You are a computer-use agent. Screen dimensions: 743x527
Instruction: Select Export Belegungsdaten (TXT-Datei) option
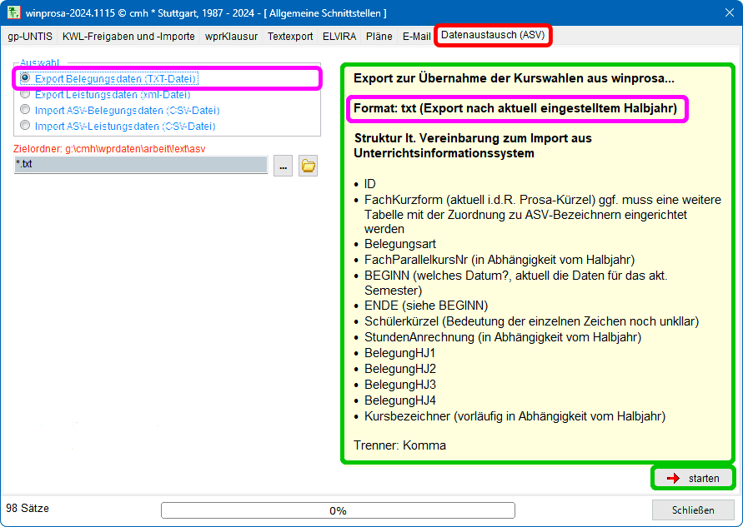click(25, 78)
